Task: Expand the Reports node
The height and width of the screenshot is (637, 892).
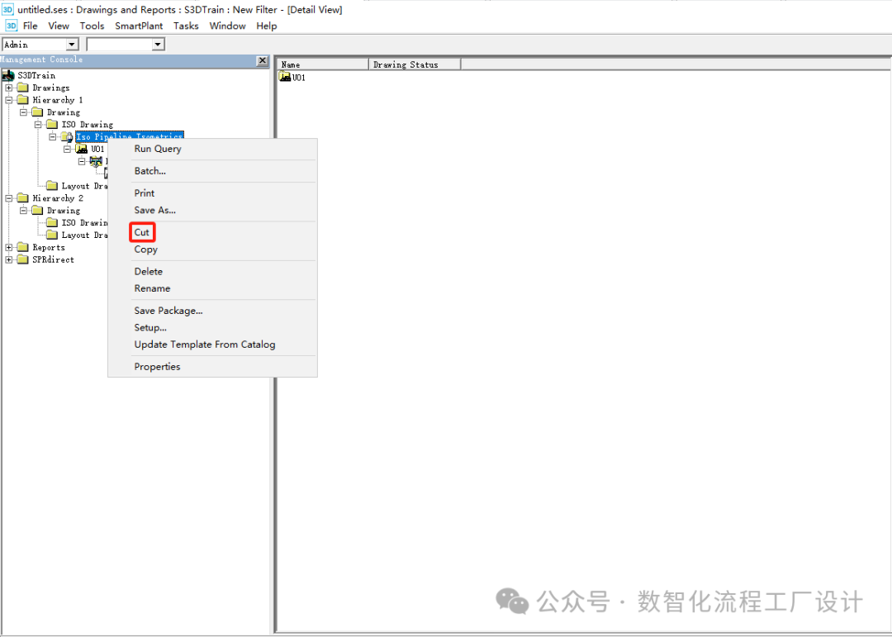Action: 8,248
